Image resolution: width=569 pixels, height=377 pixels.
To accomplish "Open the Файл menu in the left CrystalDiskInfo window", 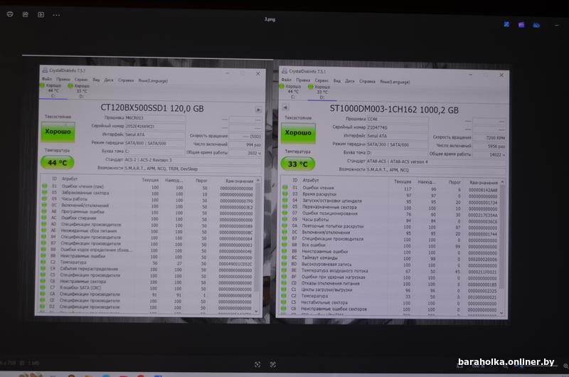I will [x=47, y=79].
